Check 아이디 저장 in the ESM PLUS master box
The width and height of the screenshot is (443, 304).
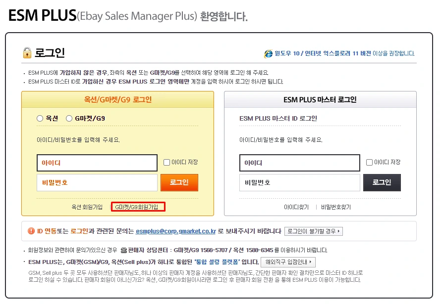point(369,162)
